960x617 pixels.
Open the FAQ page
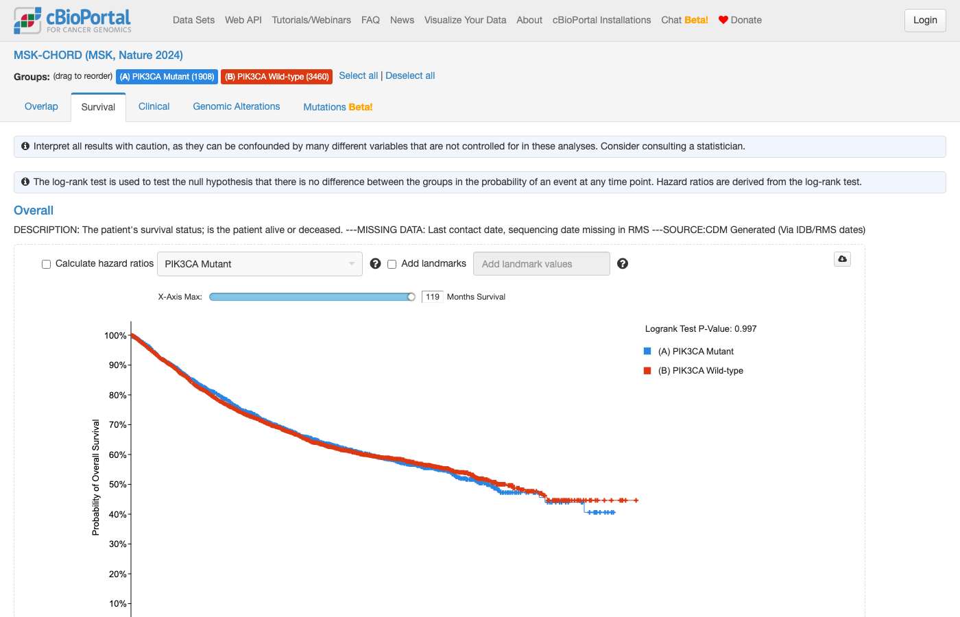pos(370,20)
